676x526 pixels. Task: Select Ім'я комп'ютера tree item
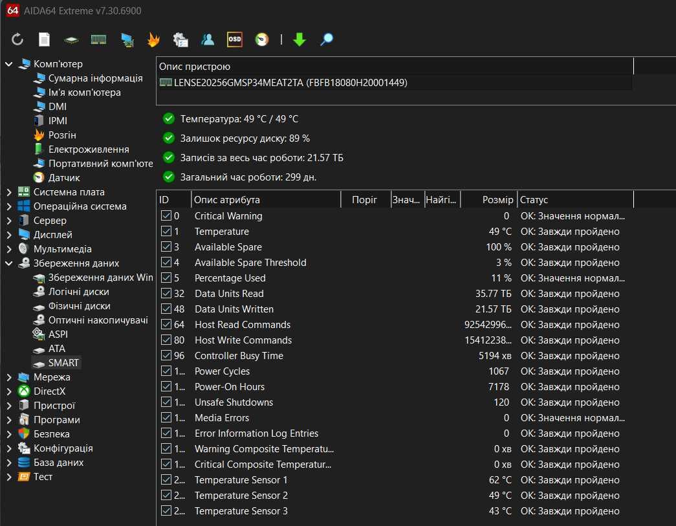(84, 93)
